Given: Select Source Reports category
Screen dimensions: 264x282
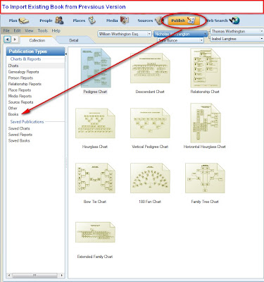Looking at the screenshot, I should click(20, 102).
